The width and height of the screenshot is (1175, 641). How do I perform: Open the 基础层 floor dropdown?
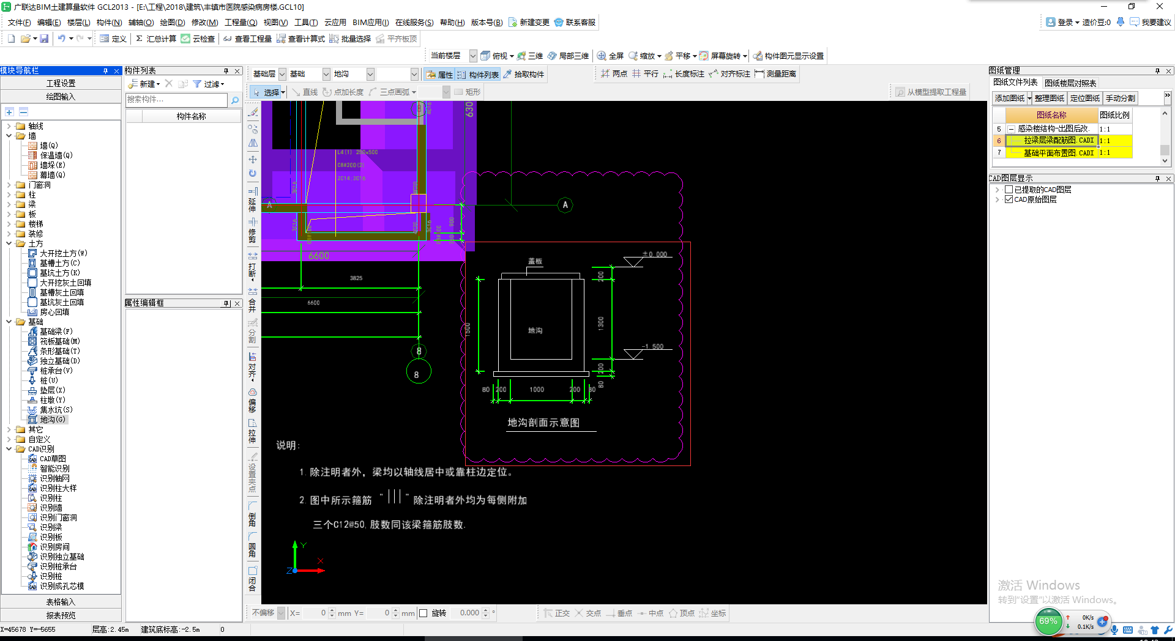click(x=282, y=74)
